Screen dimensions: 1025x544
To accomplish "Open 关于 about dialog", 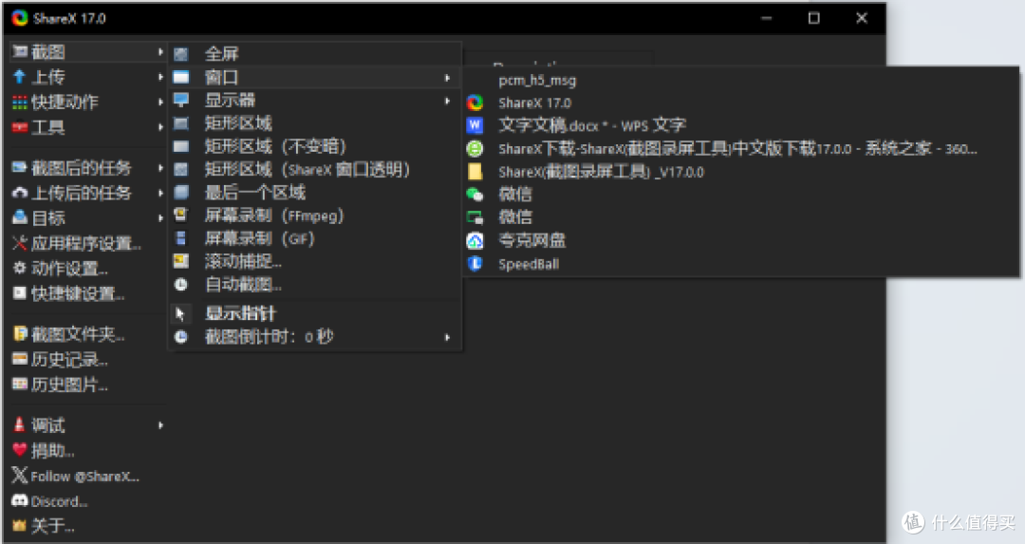I will point(87,526).
